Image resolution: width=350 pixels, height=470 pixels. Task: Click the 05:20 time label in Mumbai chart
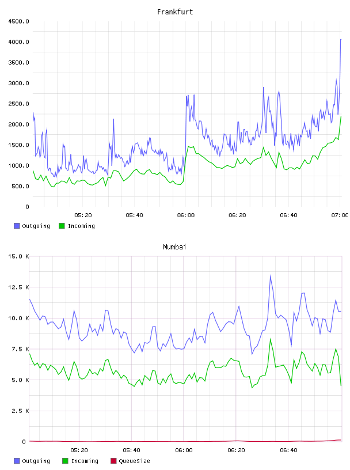click(79, 450)
